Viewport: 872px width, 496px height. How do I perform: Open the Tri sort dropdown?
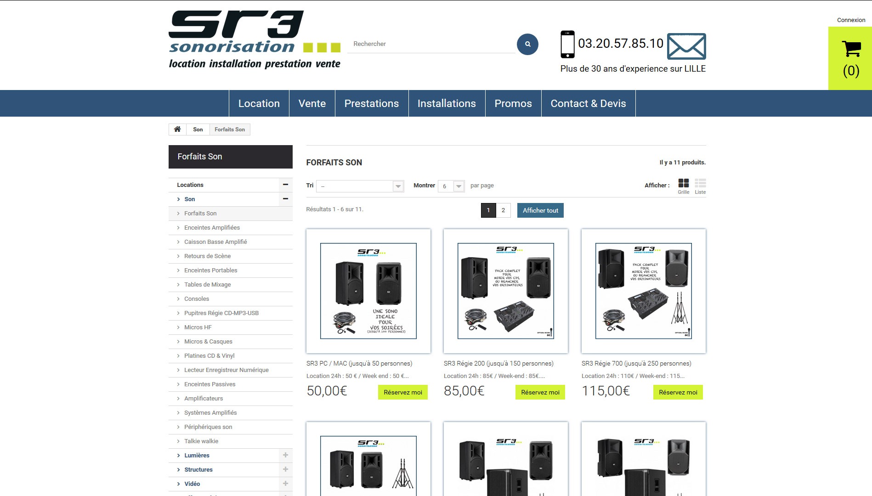(x=360, y=186)
